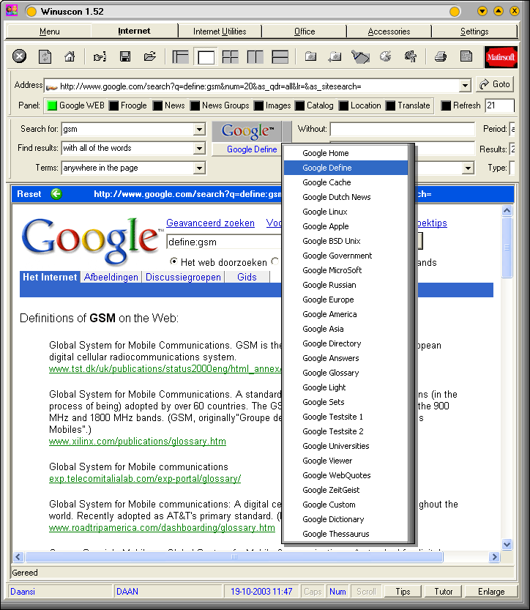The height and width of the screenshot is (610, 530).
Task: Select Google Glossary menu entry
Action: click(x=346, y=373)
